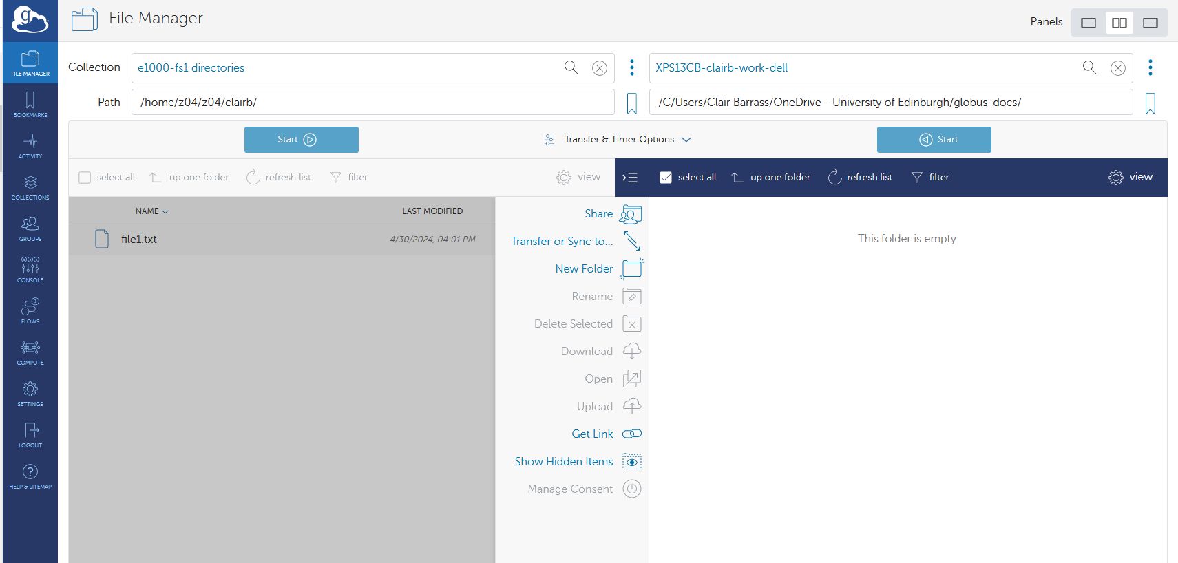Open the left collection three-dot menu
Viewport: 1178px width, 563px height.
632,67
